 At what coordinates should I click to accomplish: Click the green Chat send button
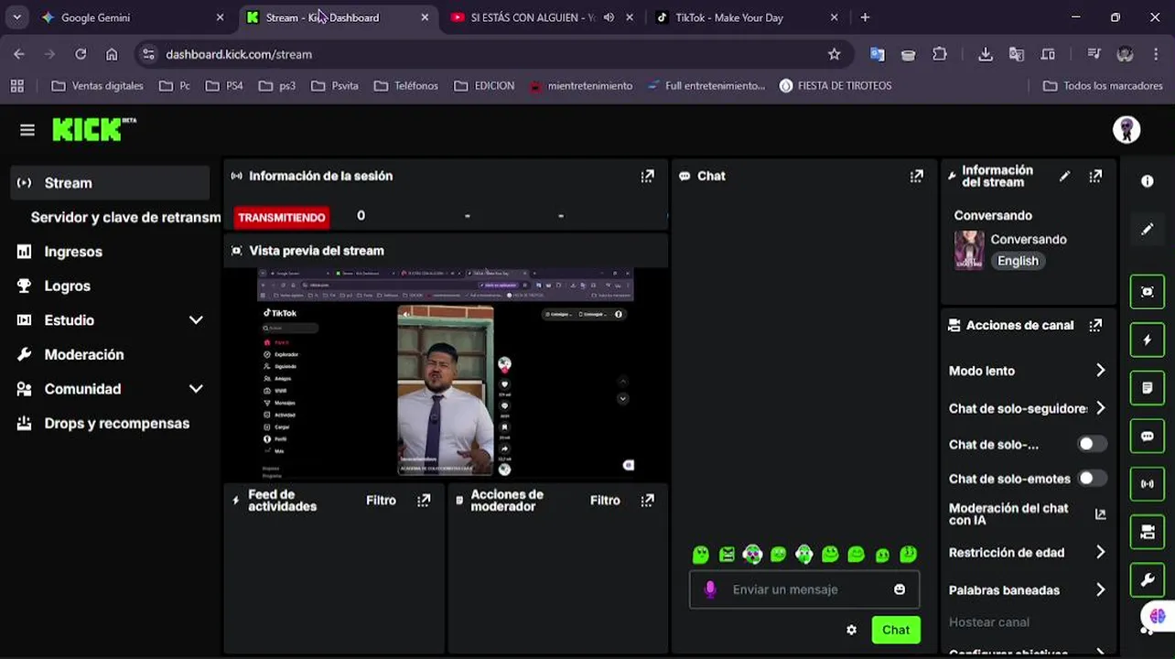click(896, 630)
